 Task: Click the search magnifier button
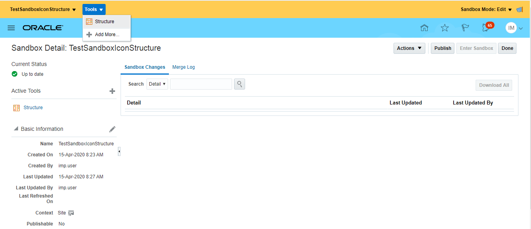240,84
